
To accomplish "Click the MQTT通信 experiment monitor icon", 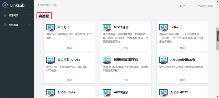I will coord(107,28).
